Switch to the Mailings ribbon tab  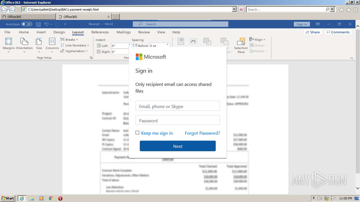124,32
